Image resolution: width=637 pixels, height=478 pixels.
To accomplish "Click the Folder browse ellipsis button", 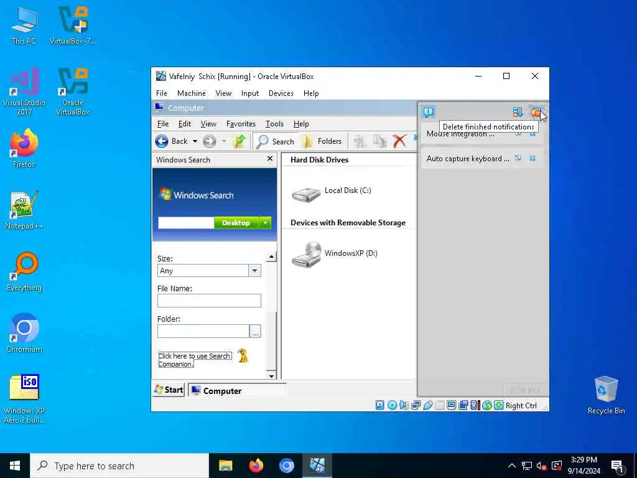I will [x=255, y=331].
